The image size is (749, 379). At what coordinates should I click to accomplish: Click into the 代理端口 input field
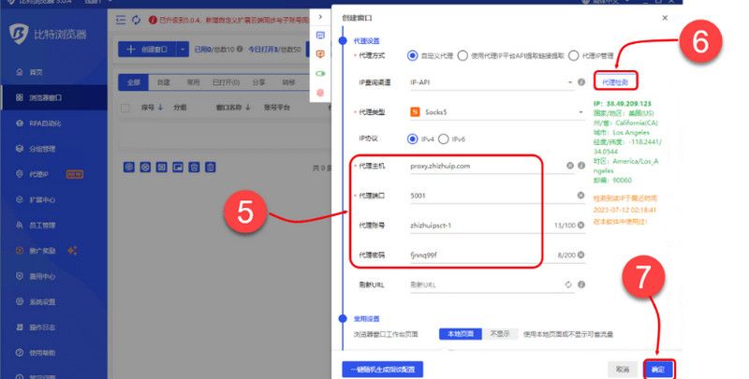coord(487,196)
